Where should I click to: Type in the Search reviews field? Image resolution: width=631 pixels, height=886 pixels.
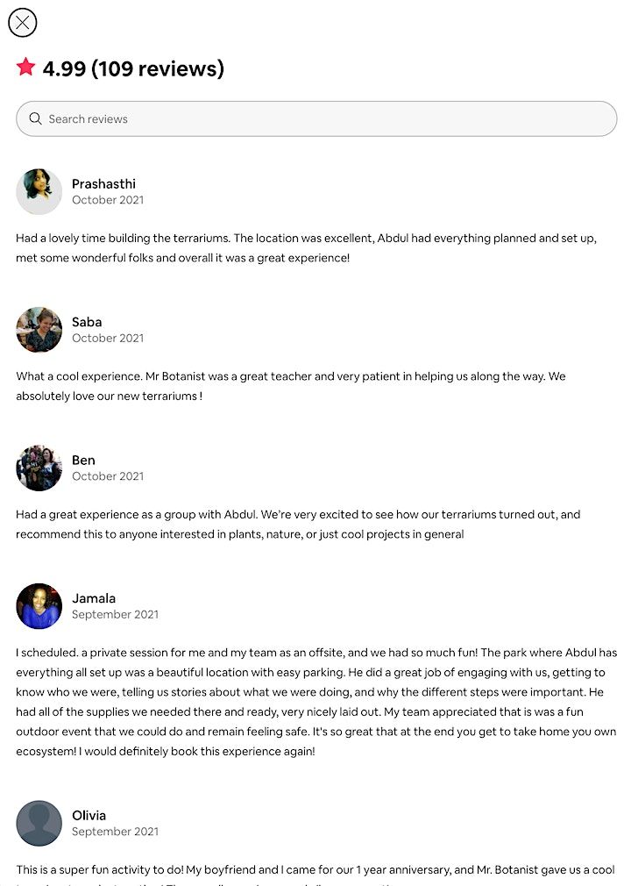click(x=324, y=118)
